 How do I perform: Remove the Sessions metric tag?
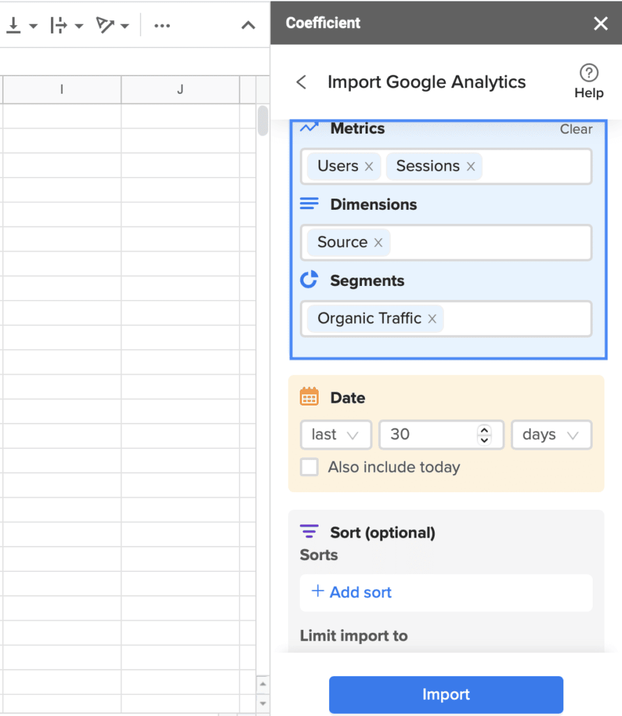pyautogui.click(x=471, y=166)
